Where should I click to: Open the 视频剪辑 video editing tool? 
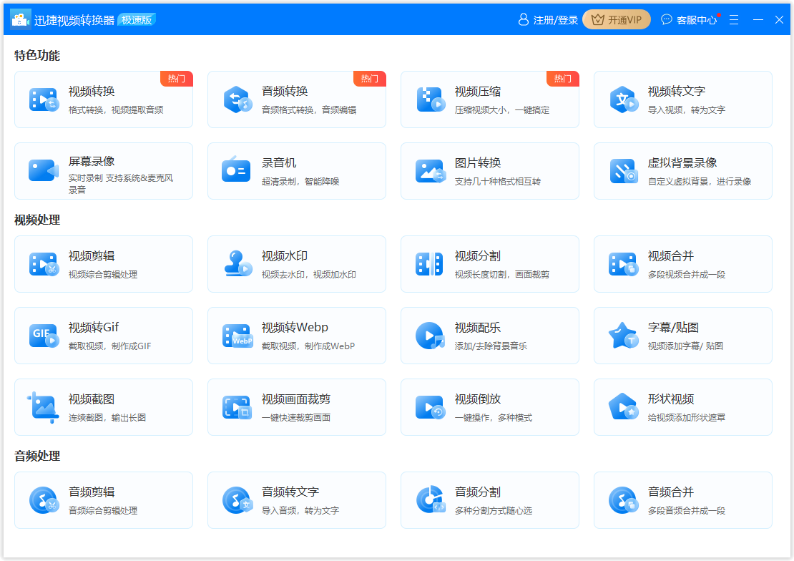click(104, 264)
